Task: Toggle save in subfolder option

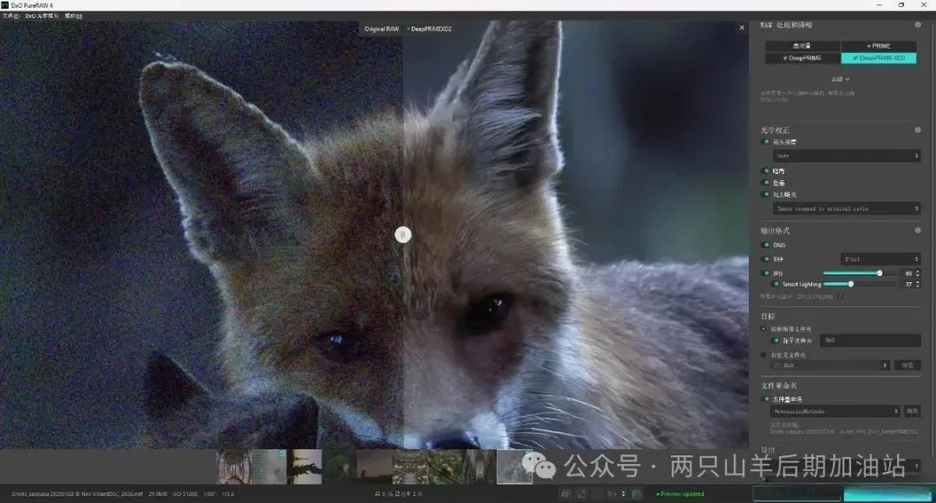Action: point(776,340)
